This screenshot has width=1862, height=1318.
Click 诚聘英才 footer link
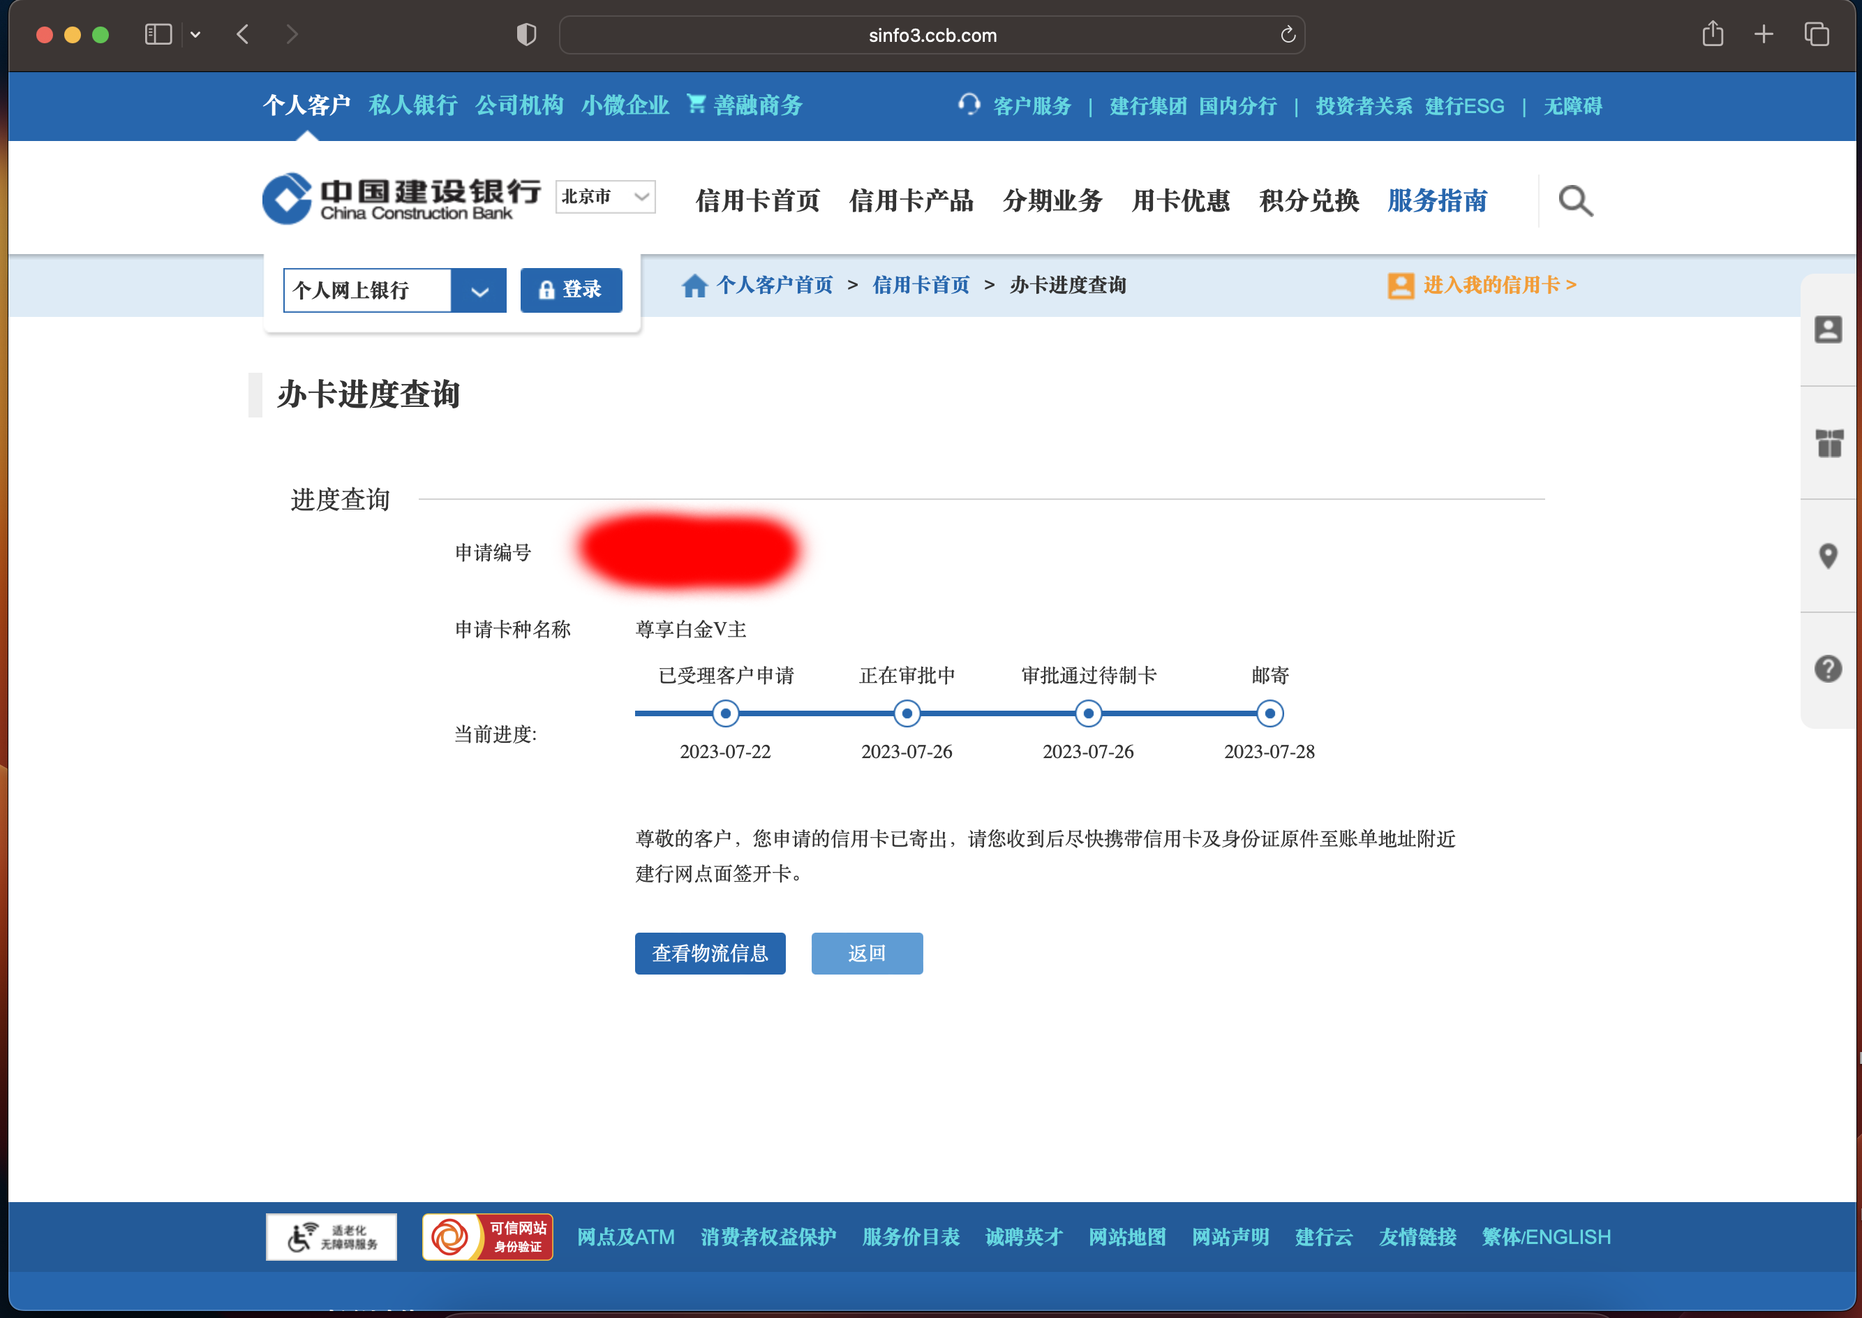pos(1024,1237)
